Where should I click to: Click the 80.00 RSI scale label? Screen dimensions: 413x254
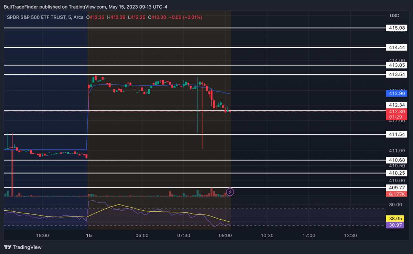coord(396,205)
